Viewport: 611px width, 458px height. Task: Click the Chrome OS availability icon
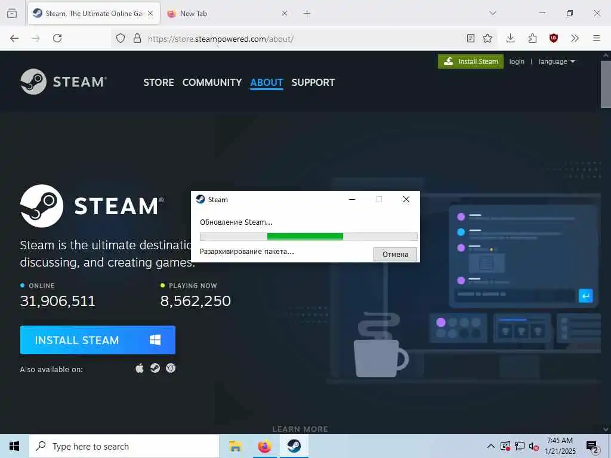[x=171, y=368]
